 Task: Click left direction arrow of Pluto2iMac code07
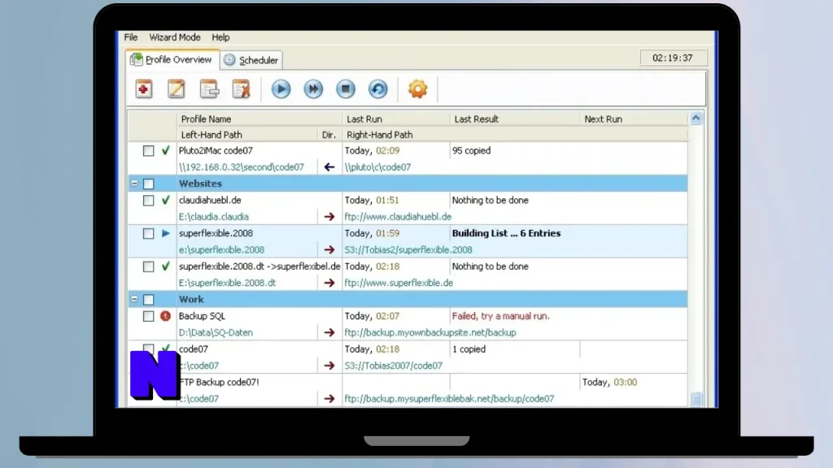[x=329, y=167]
